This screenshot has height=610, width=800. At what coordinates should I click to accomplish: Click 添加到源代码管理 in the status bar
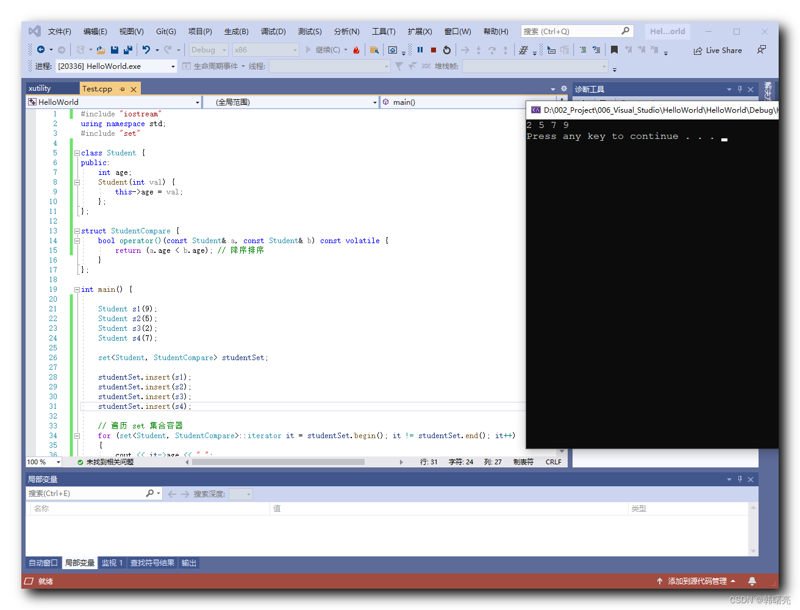click(696, 581)
